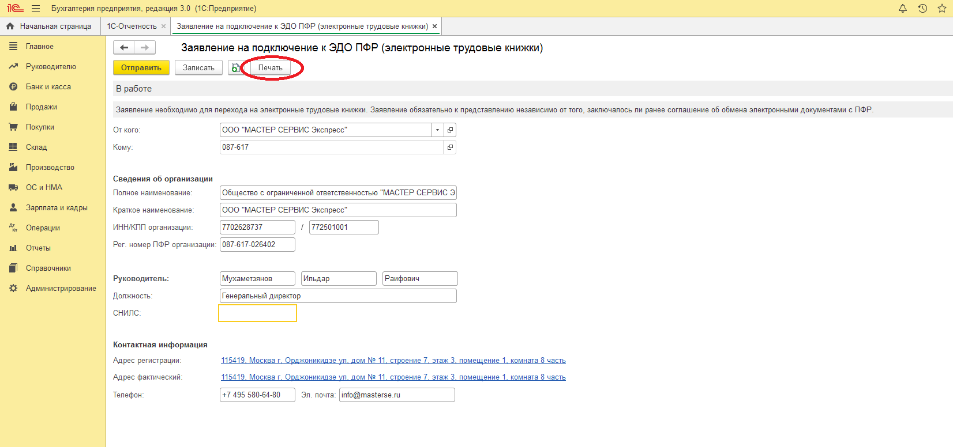Click the Операции Дт/Кт icon
953x447 pixels.
(13, 228)
